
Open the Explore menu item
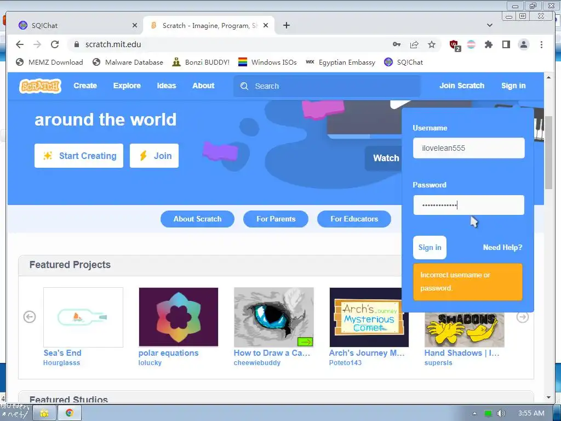pyautogui.click(x=127, y=86)
